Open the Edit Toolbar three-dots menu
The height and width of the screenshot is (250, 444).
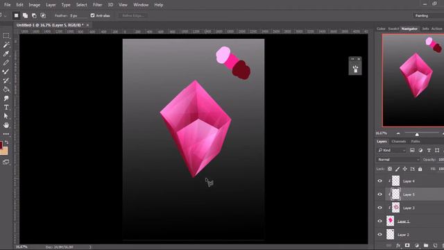point(6,134)
